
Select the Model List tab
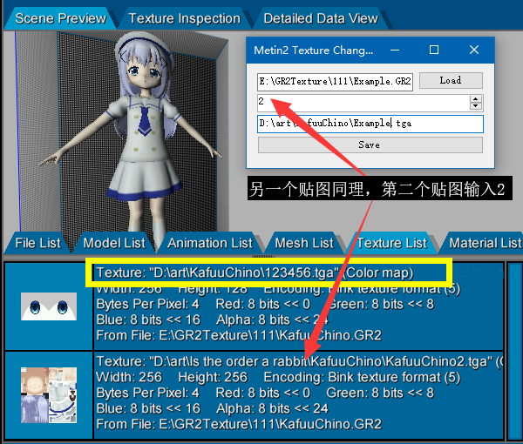(x=114, y=243)
